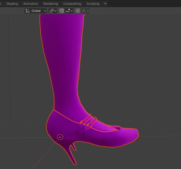Add a new workspace with plus icon
181x169 pixels.
pos(105,4)
